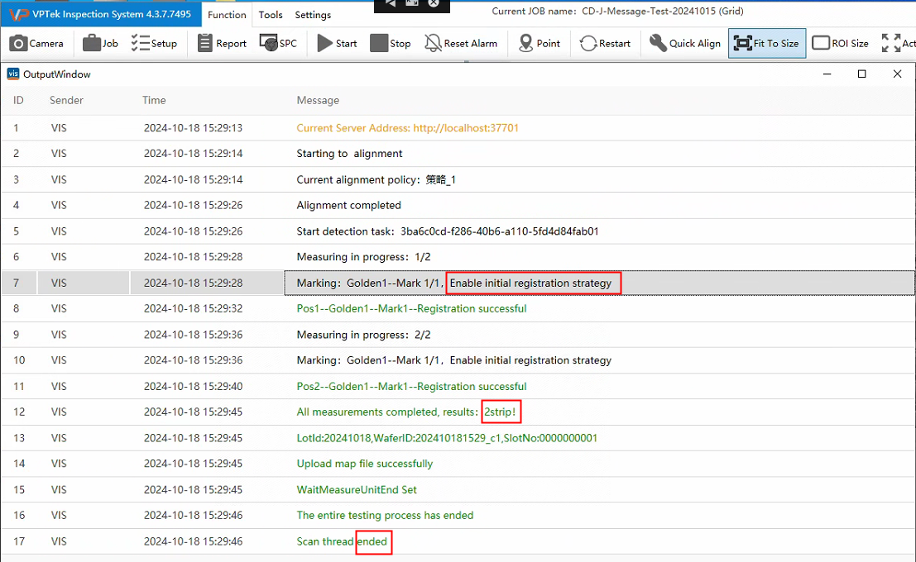Click time cell 2024-10-18 15:29:32
916x562 pixels.
pos(193,309)
